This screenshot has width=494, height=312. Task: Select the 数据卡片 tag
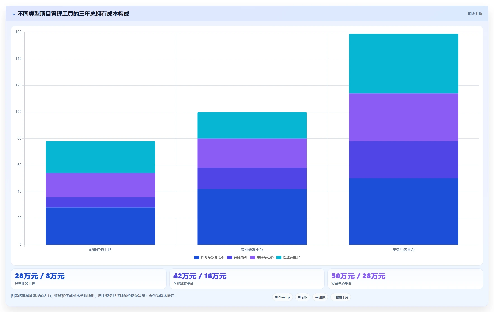pyautogui.click(x=341, y=297)
